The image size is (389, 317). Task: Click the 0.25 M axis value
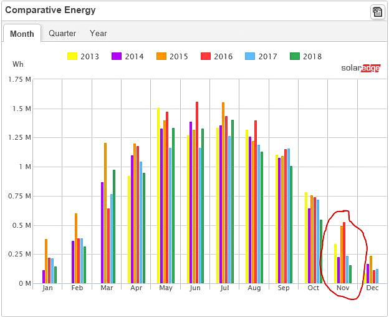tap(19, 254)
